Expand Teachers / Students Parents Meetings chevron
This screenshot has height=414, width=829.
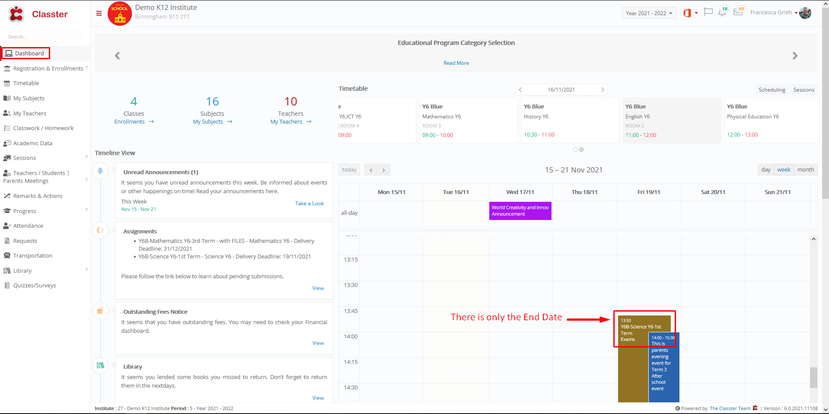click(x=86, y=179)
